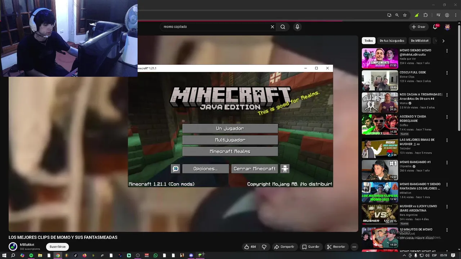Open Minecraft accessibility settings icon
Image resolution: width=461 pixels, height=259 pixels.
click(x=285, y=169)
